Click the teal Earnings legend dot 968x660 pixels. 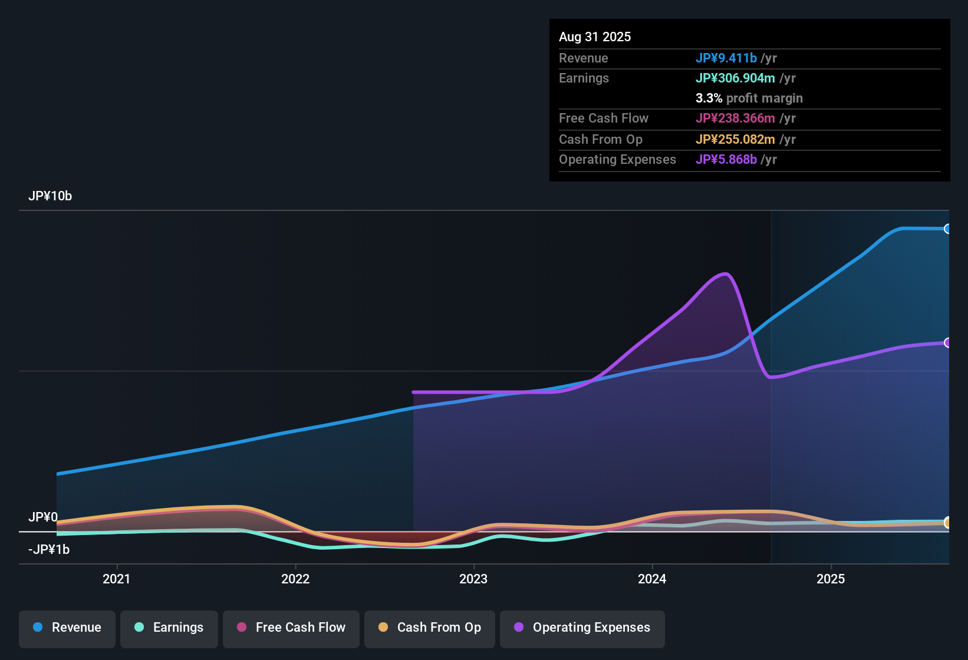click(139, 627)
